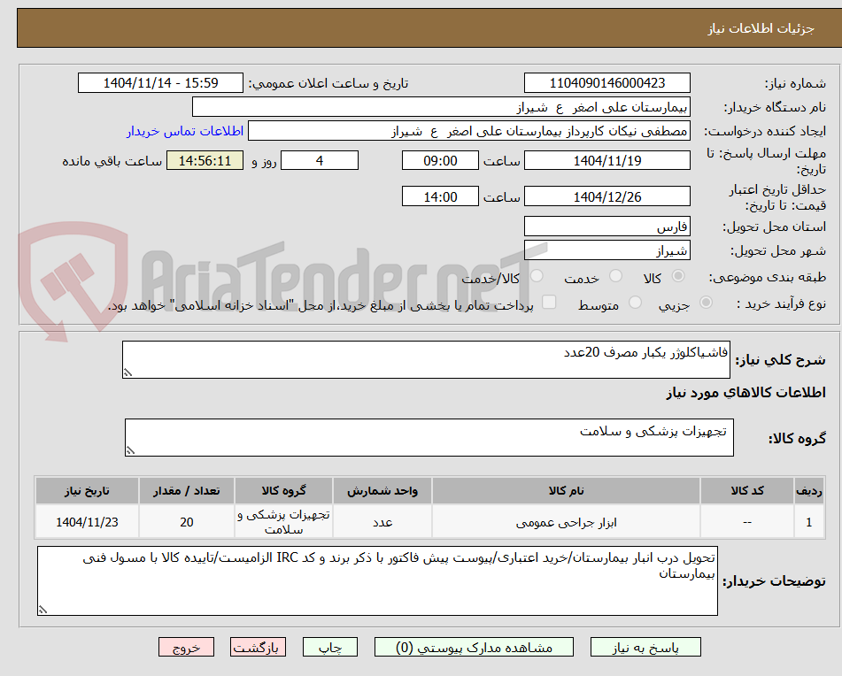Click the price validity date 1404/12/26
The image size is (842, 676).
[606, 196]
